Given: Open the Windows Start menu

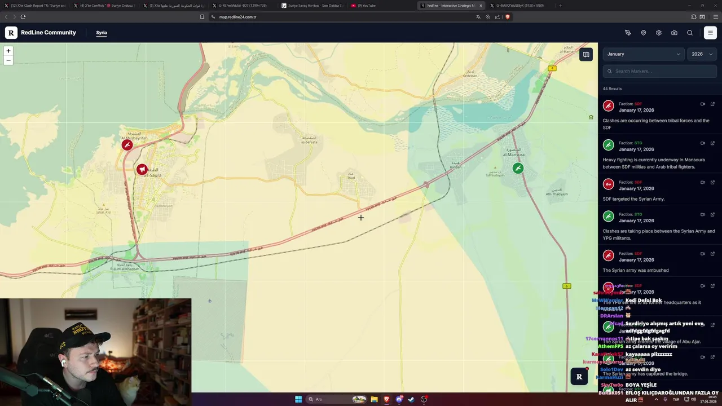Looking at the screenshot, I should (298, 399).
